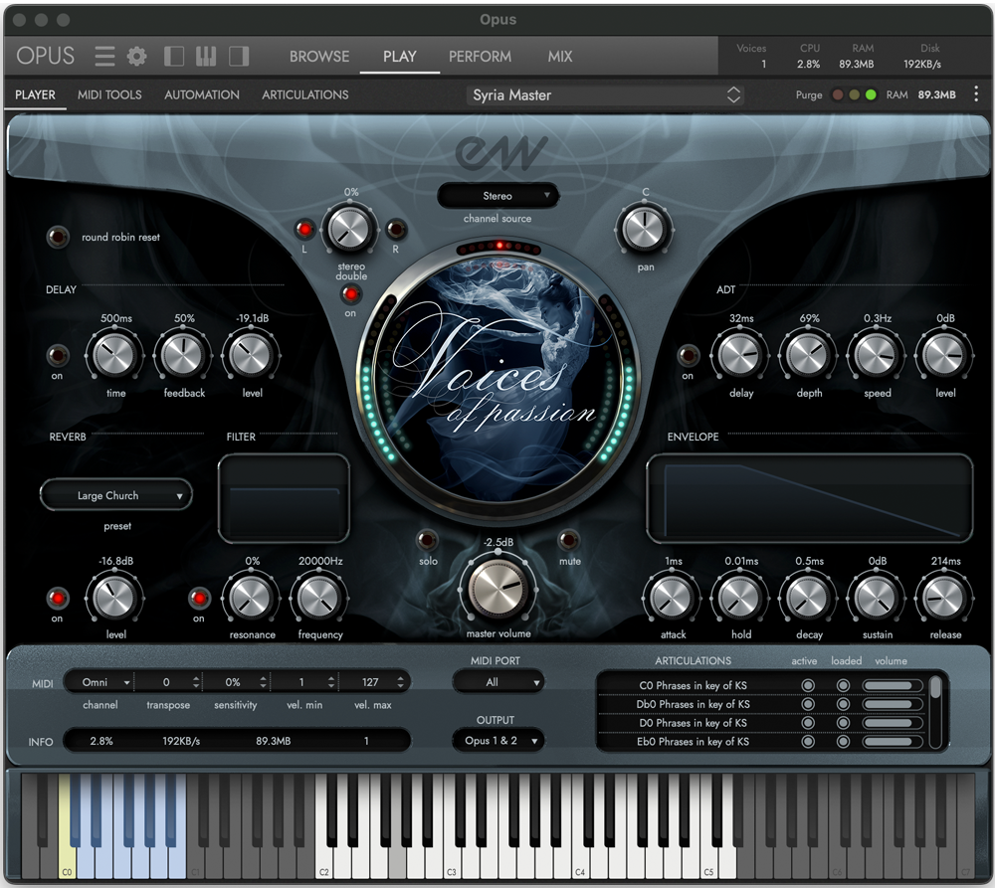Enable the DELAY on switch
Image resolution: width=995 pixels, height=888 pixels.
[x=58, y=355]
